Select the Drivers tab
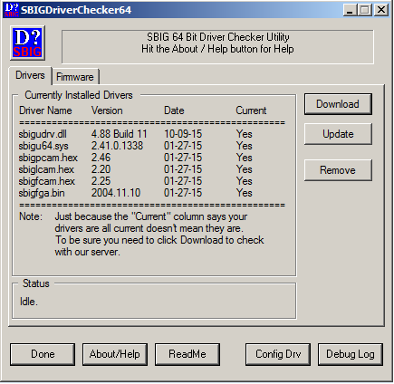The height and width of the screenshot is (384, 394). pos(30,75)
